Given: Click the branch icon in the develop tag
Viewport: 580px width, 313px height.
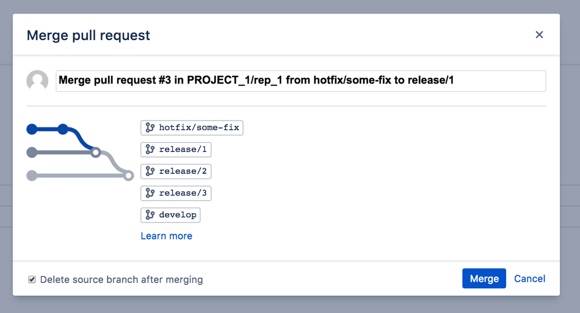Looking at the screenshot, I should (150, 215).
